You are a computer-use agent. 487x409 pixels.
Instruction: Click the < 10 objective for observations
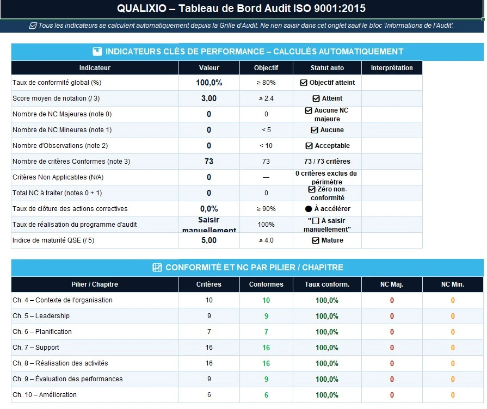tap(266, 146)
